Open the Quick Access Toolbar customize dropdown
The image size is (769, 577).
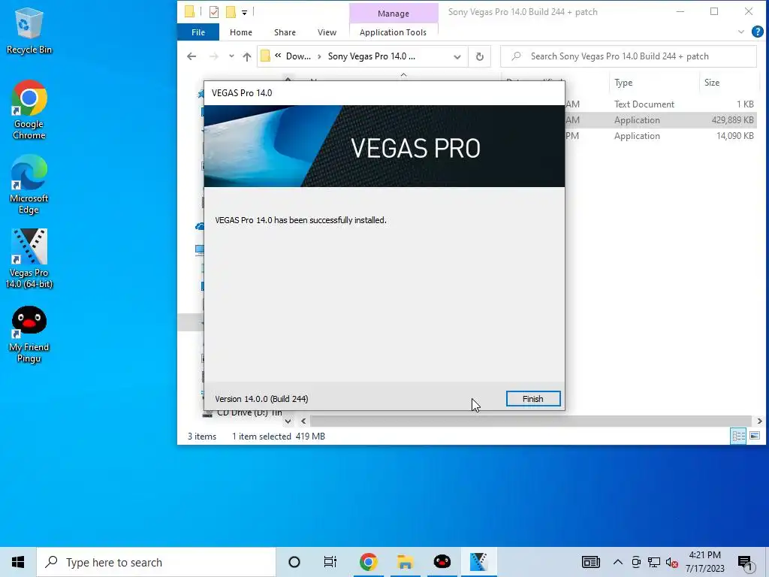(x=244, y=12)
